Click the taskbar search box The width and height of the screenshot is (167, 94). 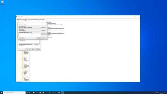tap(15, 93)
